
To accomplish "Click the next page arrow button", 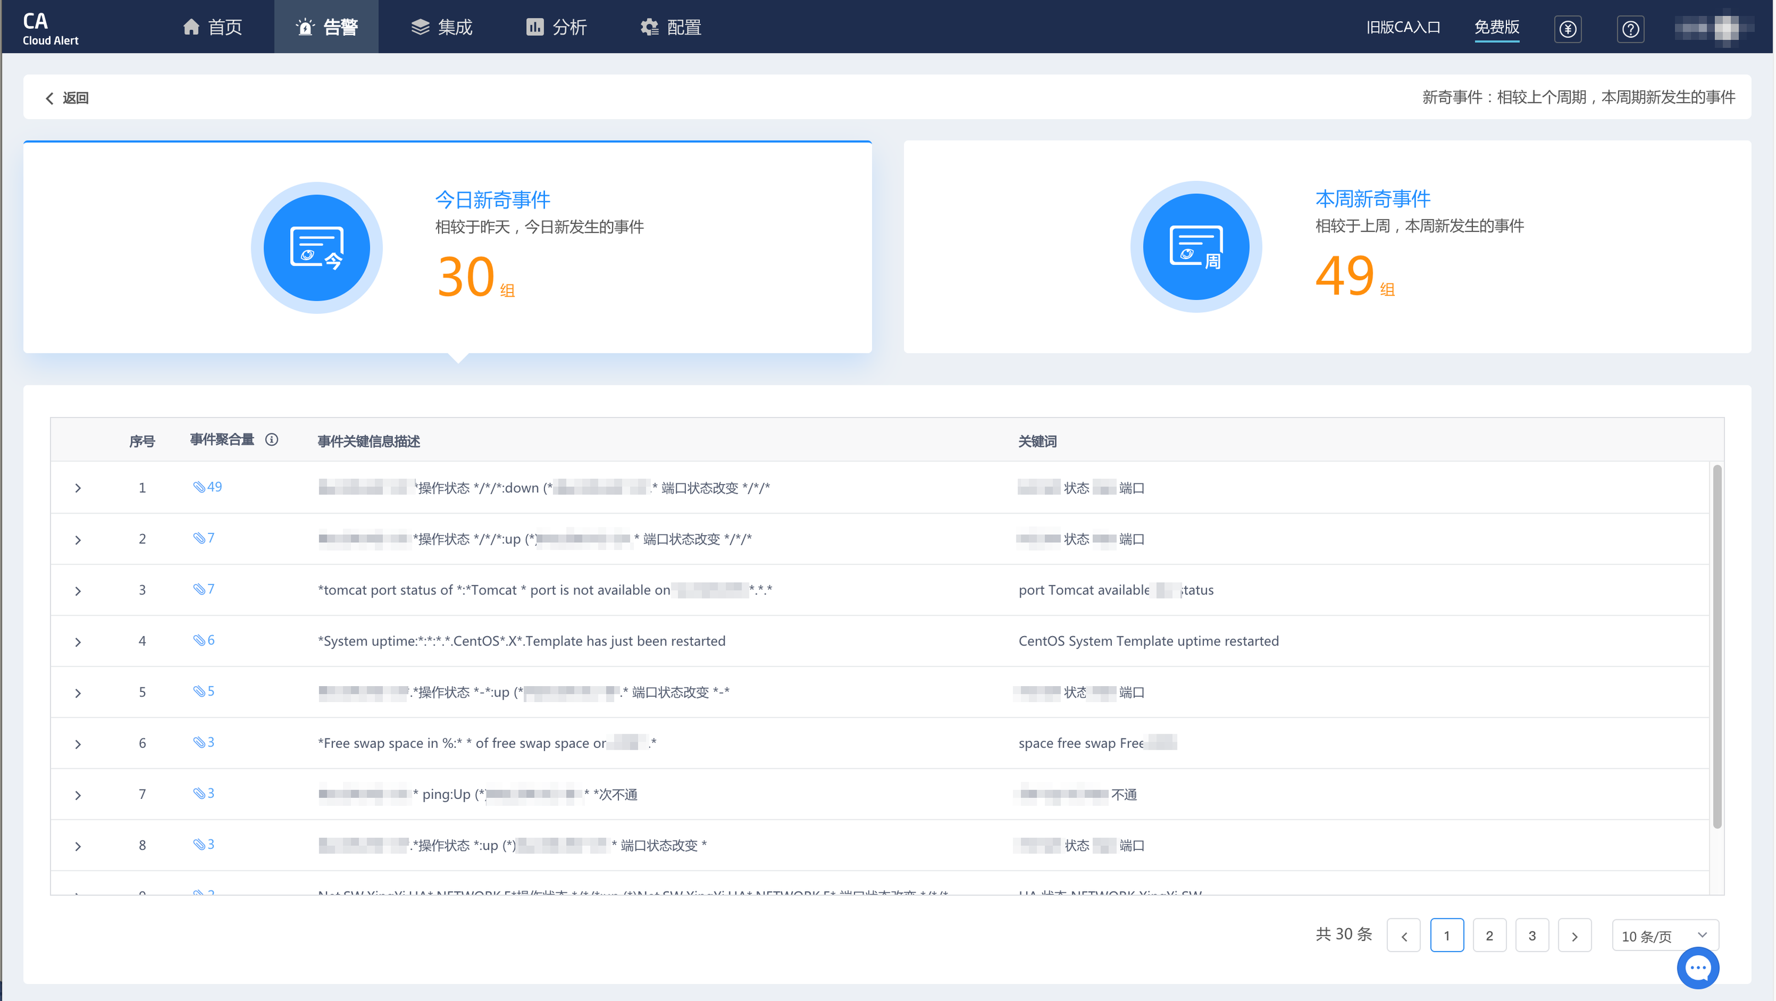I will coord(1574,936).
